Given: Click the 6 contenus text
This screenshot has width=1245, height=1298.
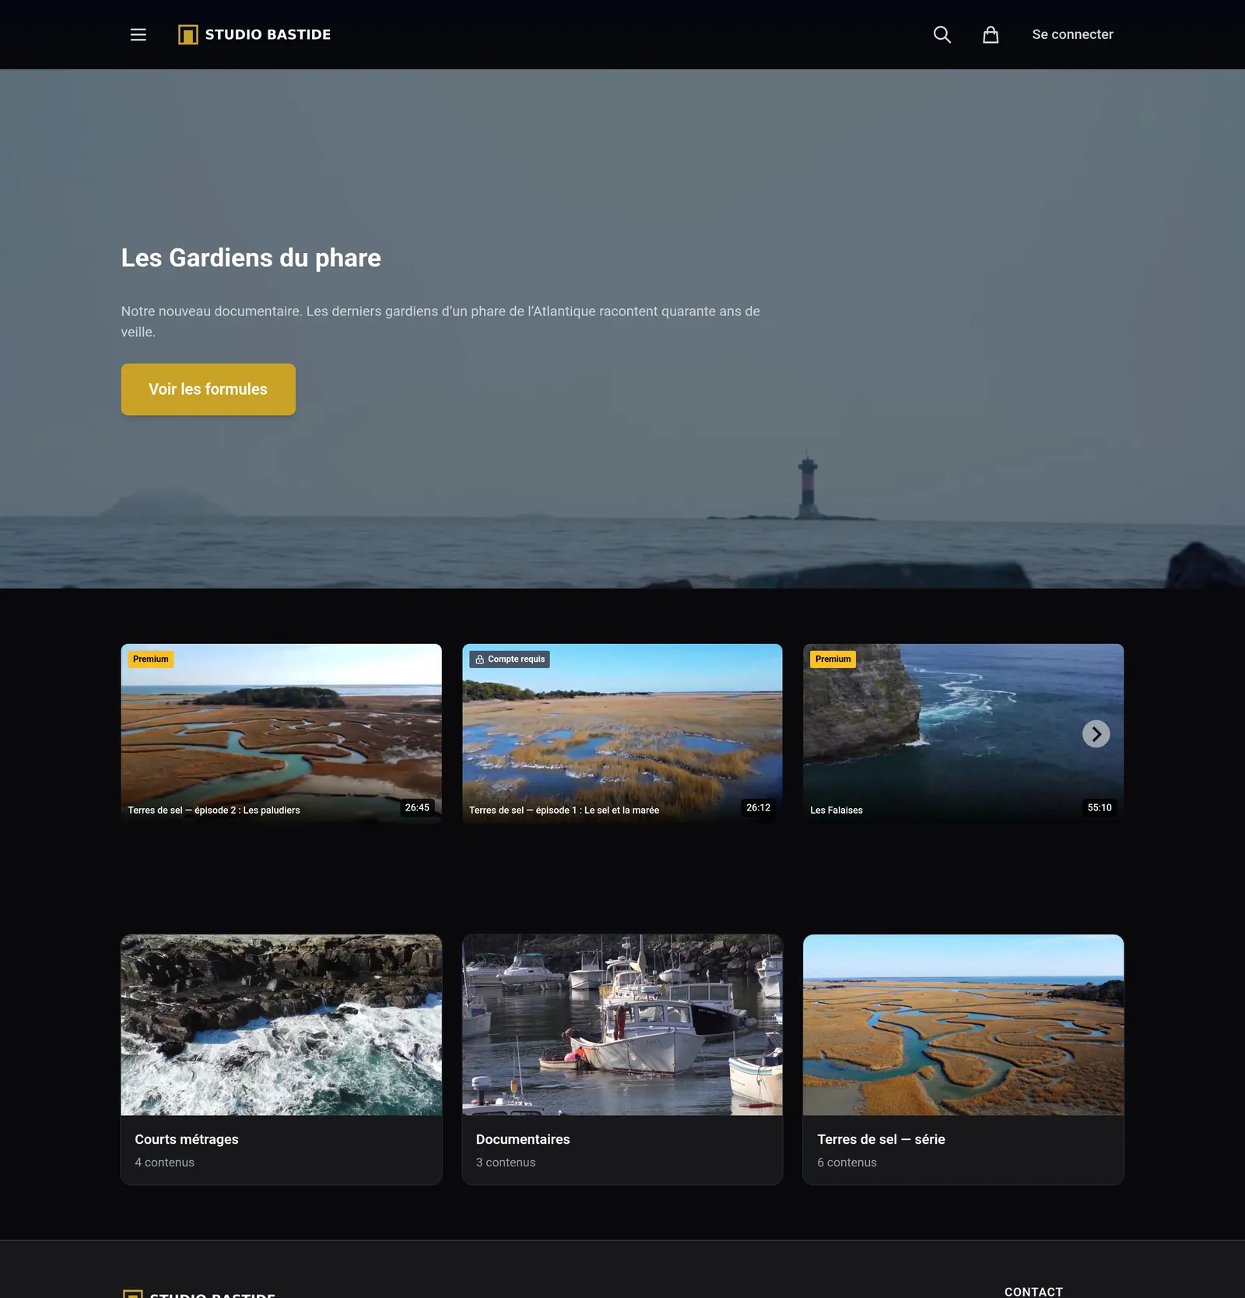Looking at the screenshot, I should (847, 1162).
